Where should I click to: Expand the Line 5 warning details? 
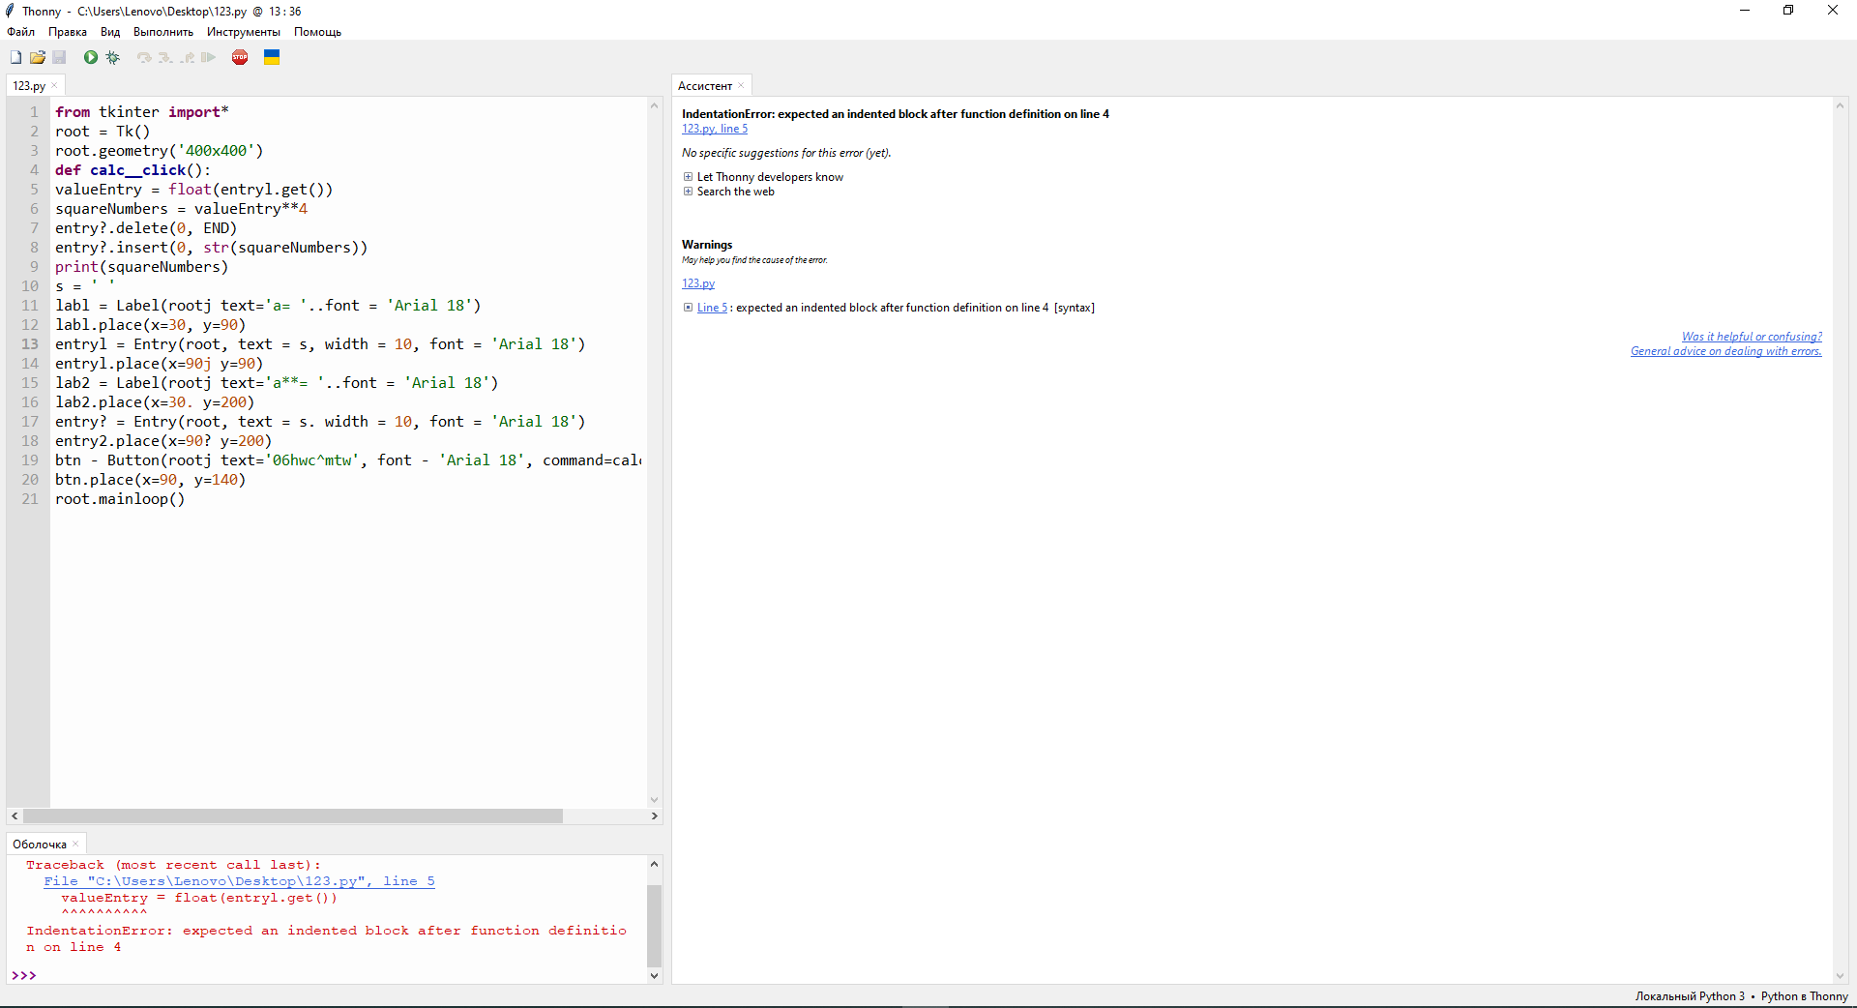tap(688, 308)
